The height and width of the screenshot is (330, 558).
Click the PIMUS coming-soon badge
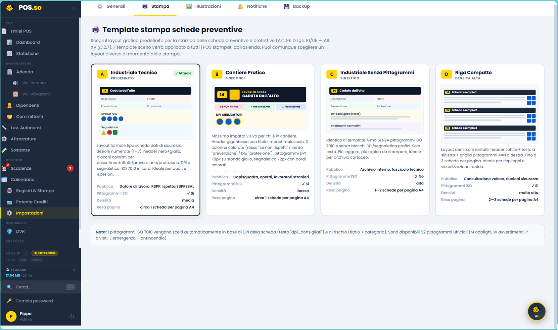click(x=36, y=260)
